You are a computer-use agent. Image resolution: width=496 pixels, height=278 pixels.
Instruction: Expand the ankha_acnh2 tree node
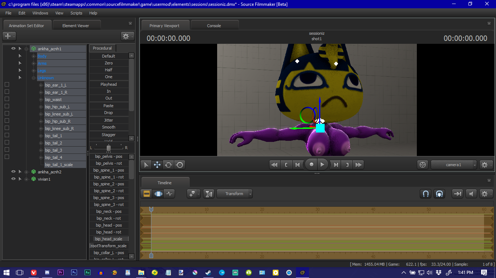26,172
